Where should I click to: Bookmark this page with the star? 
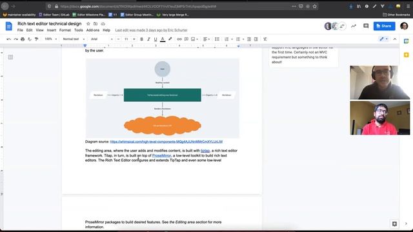314,6
